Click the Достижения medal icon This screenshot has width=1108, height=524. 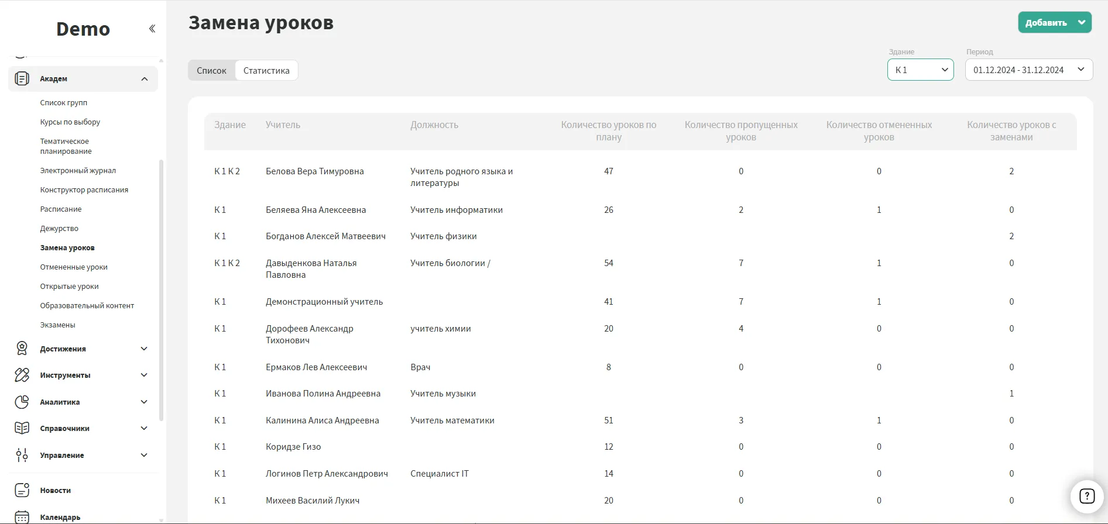point(22,349)
